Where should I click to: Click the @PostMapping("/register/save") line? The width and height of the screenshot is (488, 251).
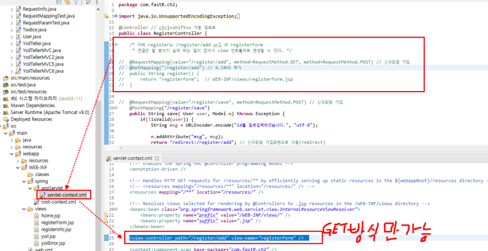pos(169,108)
